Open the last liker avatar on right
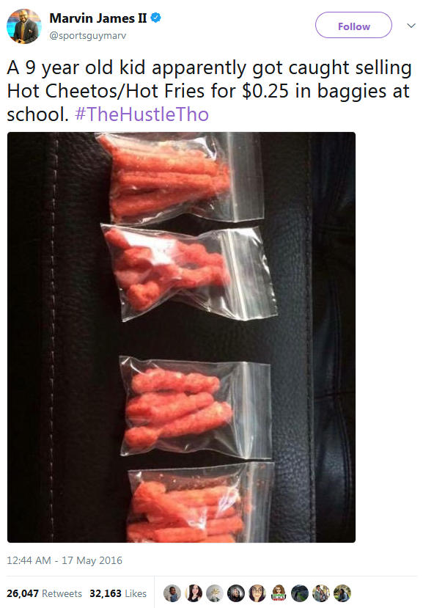The height and width of the screenshot is (608, 423). coord(342,593)
